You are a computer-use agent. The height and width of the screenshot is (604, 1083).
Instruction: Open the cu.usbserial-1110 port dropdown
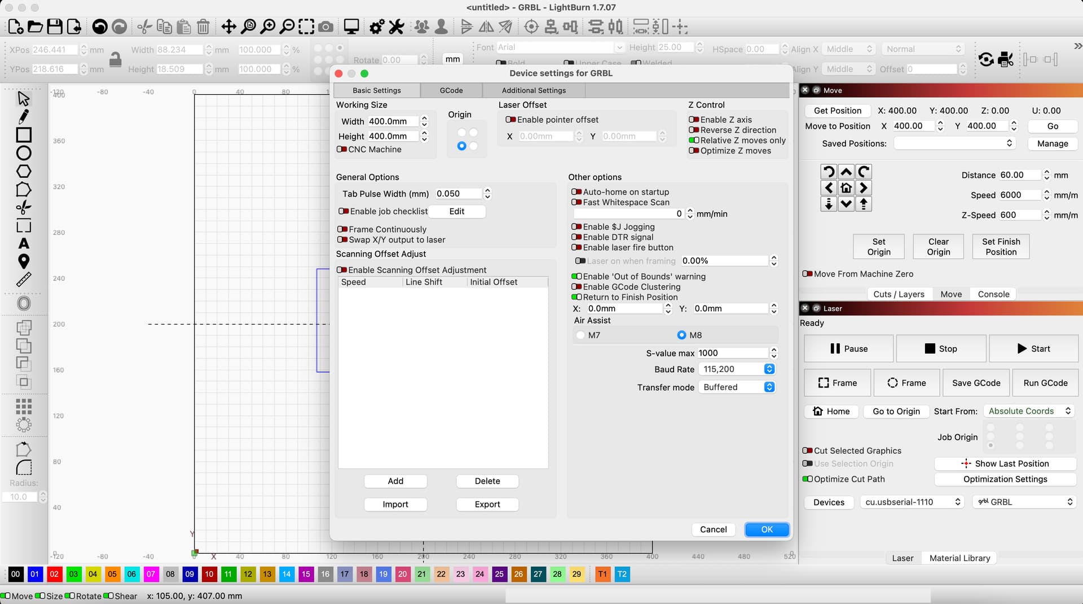pyautogui.click(x=912, y=502)
